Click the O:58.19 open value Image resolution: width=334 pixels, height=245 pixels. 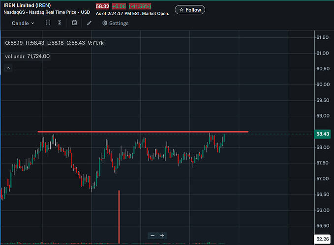tap(14, 43)
